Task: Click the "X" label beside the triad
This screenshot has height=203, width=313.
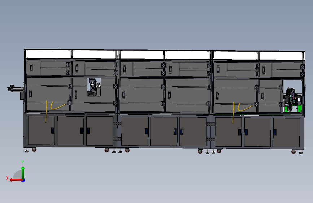Action: 7,178
